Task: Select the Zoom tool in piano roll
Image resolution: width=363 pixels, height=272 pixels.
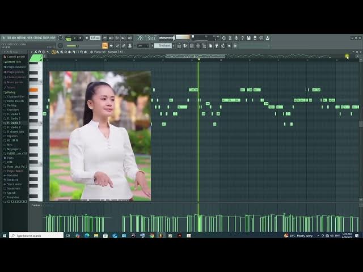Action: pos(82,52)
